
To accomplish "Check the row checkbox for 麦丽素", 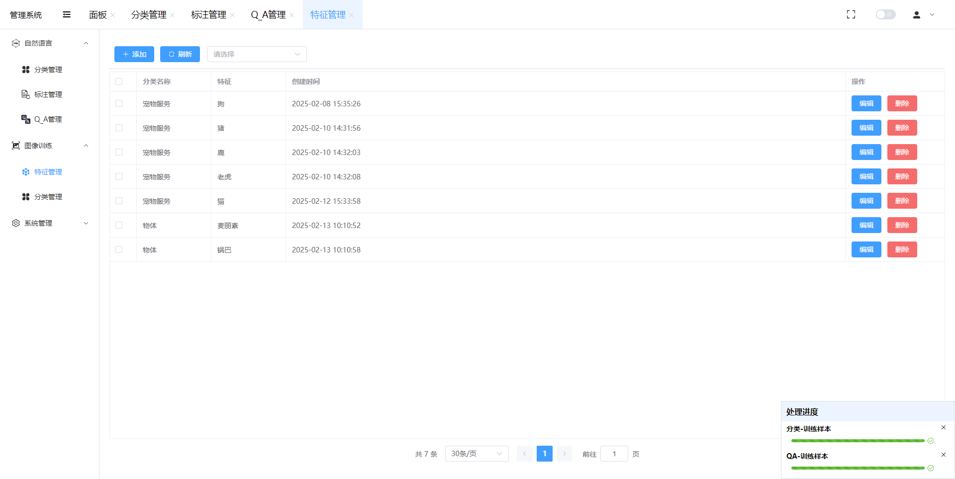I will tap(119, 225).
